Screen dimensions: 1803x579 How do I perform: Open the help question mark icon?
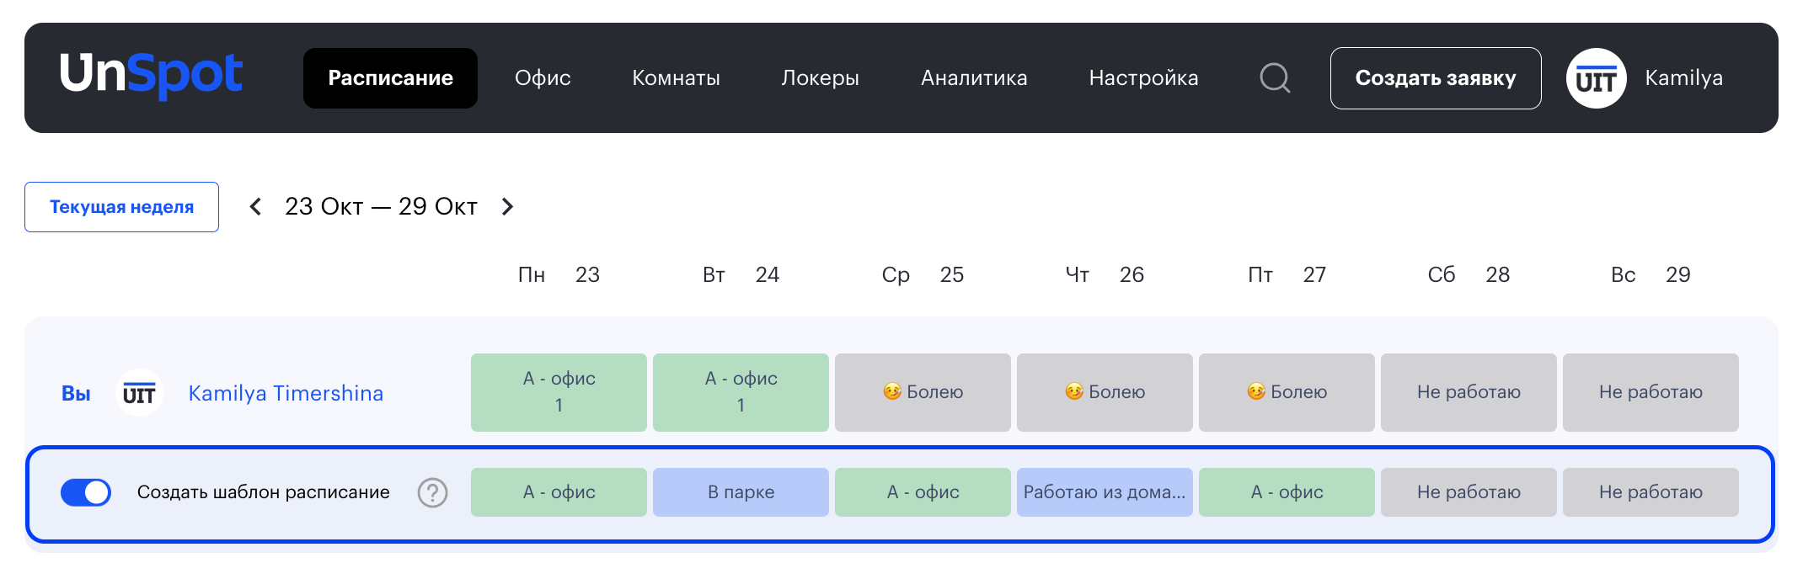click(x=433, y=492)
